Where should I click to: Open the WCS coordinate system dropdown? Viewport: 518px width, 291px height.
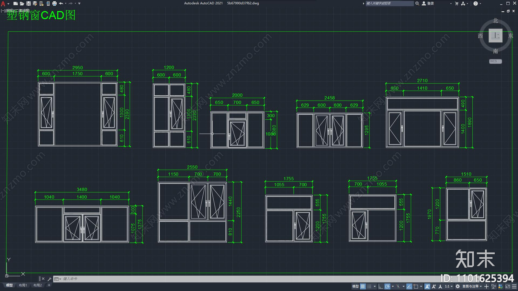495,61
